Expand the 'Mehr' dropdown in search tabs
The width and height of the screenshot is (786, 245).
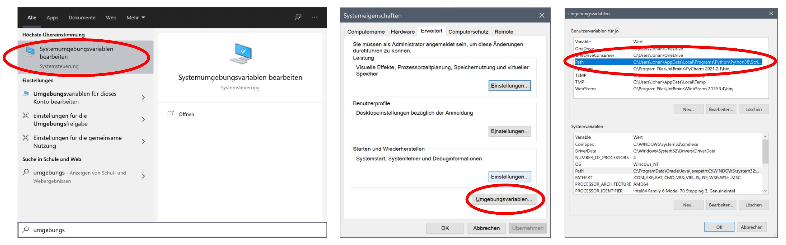(x=136, y=18)
